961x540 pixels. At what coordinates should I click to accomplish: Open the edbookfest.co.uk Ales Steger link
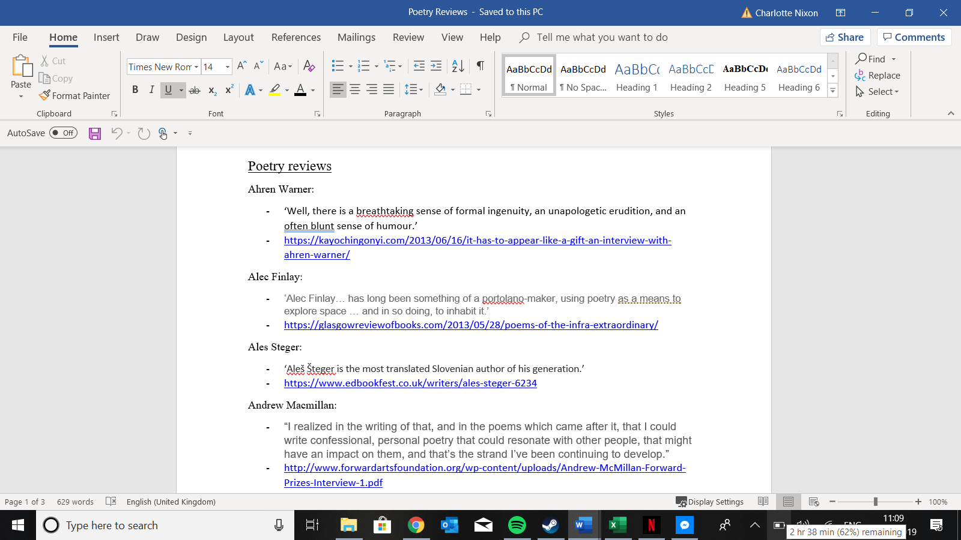(410, 383)
